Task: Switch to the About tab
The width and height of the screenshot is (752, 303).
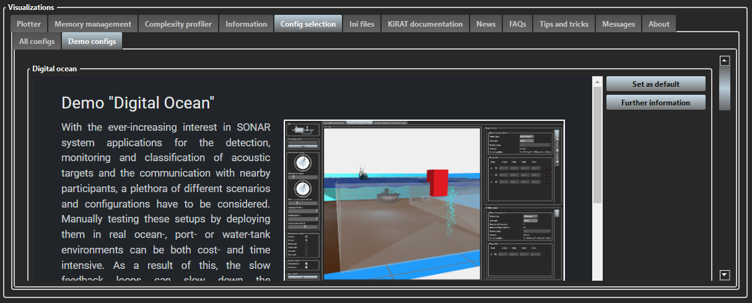Action: pyautogui.click(x=659, y=24)
